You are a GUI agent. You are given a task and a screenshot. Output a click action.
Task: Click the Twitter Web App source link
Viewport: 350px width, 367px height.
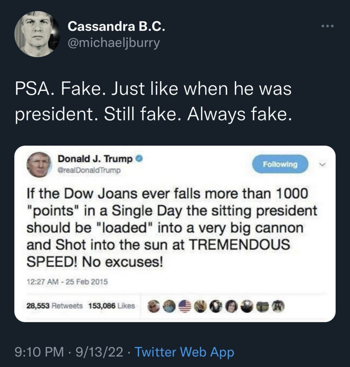tap(184, 352)
